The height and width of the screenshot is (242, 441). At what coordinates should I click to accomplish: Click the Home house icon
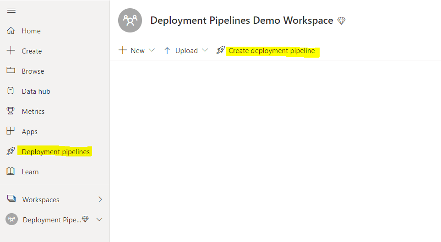coord(11,31)
